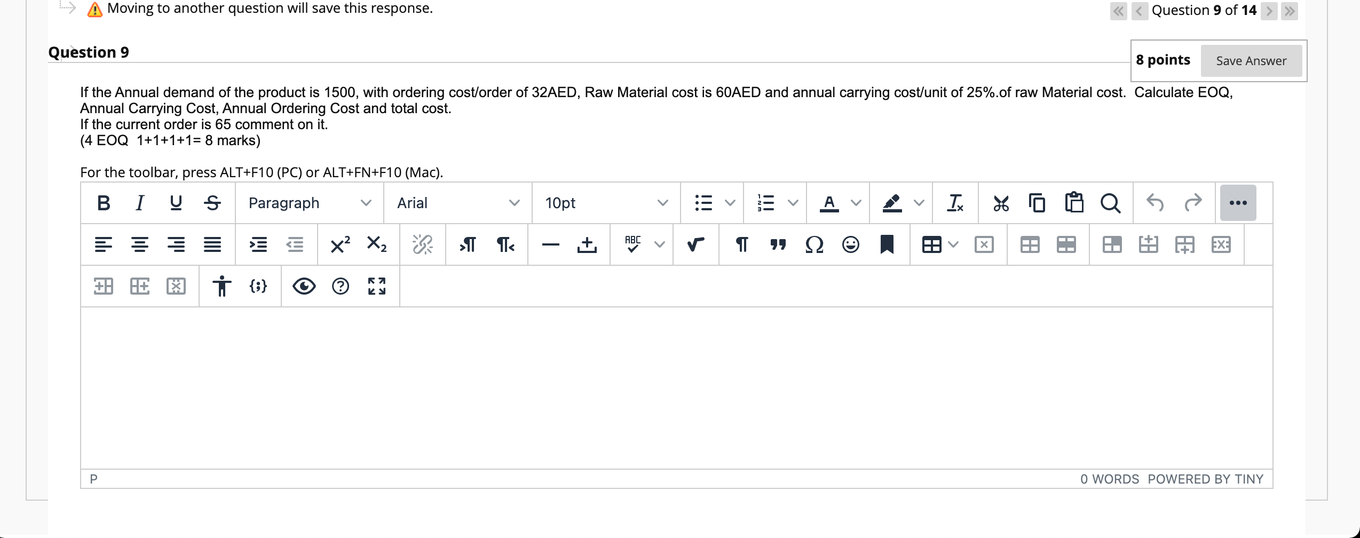Insert a numbered list
This screenshot has height=538, width=1360.
point(766,203)
